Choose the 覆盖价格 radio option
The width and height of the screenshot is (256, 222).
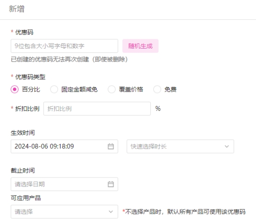pyautogui.click(x=111, y=89)
